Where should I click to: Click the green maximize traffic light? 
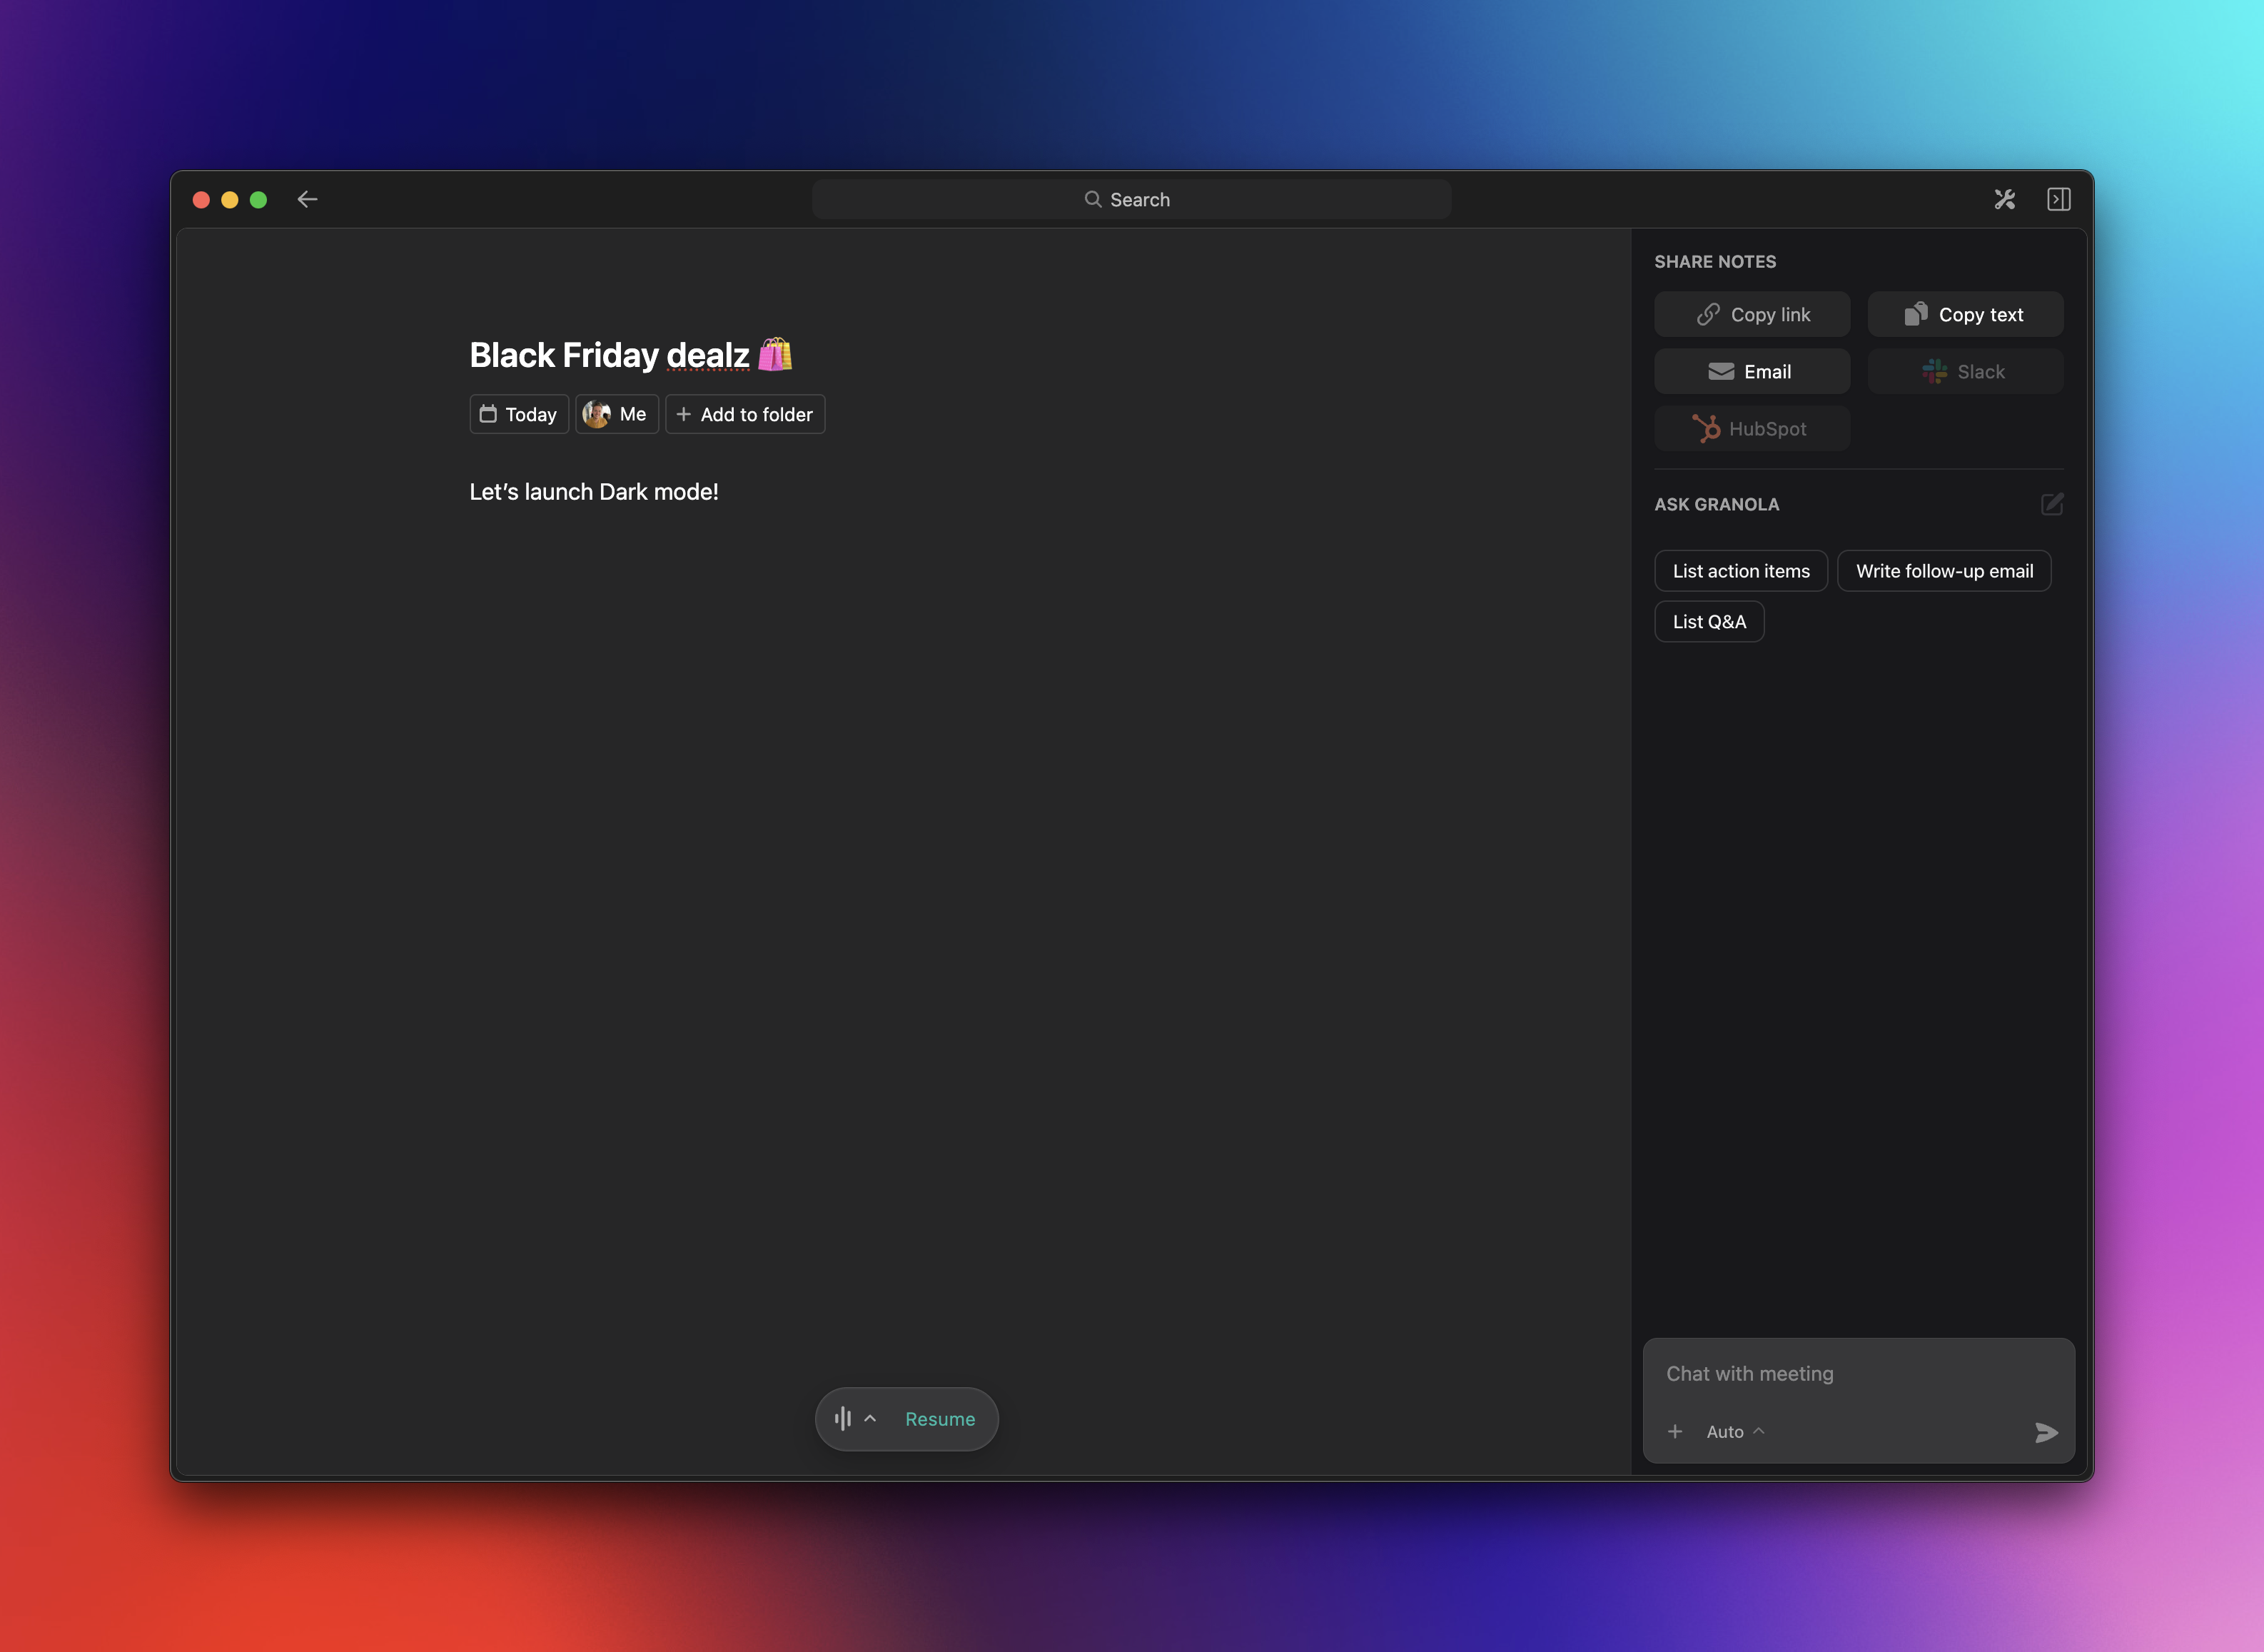pos(259,199)
